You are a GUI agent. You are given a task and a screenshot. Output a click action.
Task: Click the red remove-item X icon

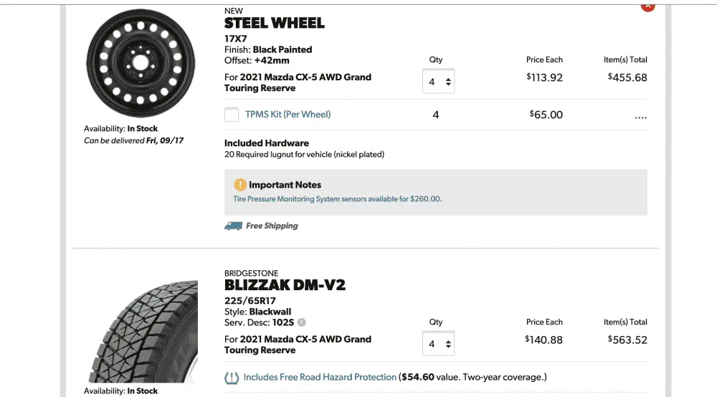tap(647, 6)
